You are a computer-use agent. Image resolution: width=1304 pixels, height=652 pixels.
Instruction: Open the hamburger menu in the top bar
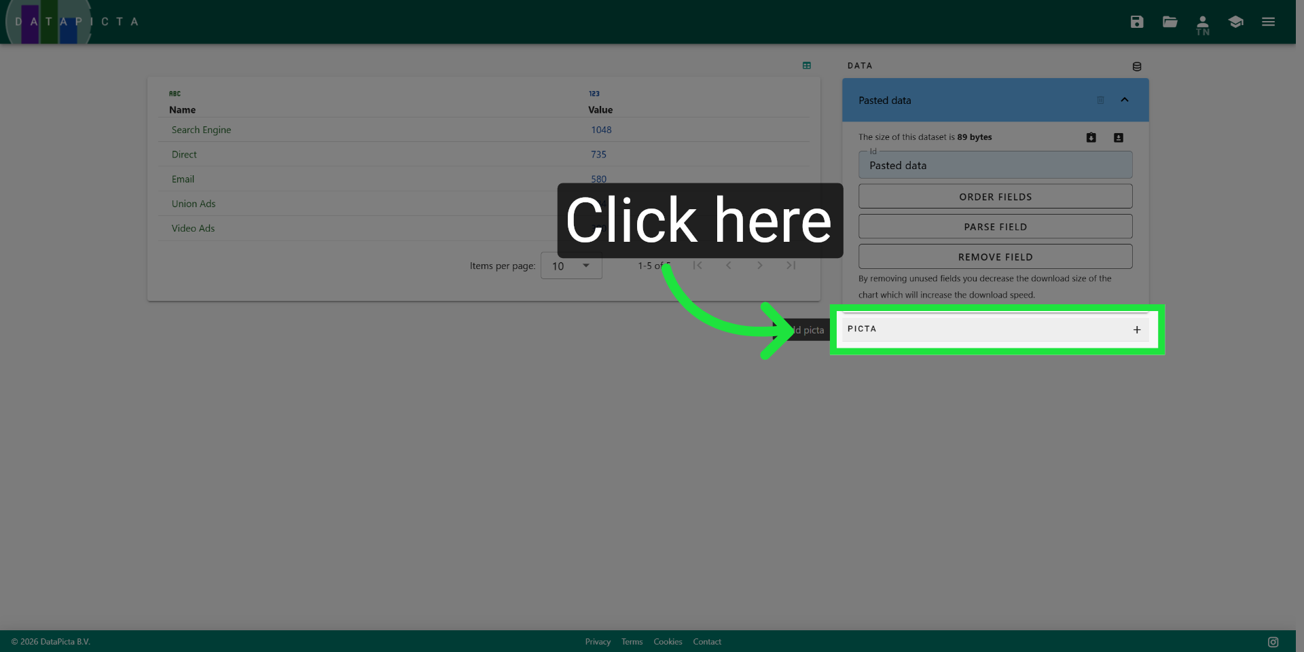1268,22
